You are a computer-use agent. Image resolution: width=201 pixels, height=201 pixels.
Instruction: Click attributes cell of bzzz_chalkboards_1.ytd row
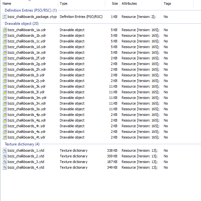[x=139, y=150]
